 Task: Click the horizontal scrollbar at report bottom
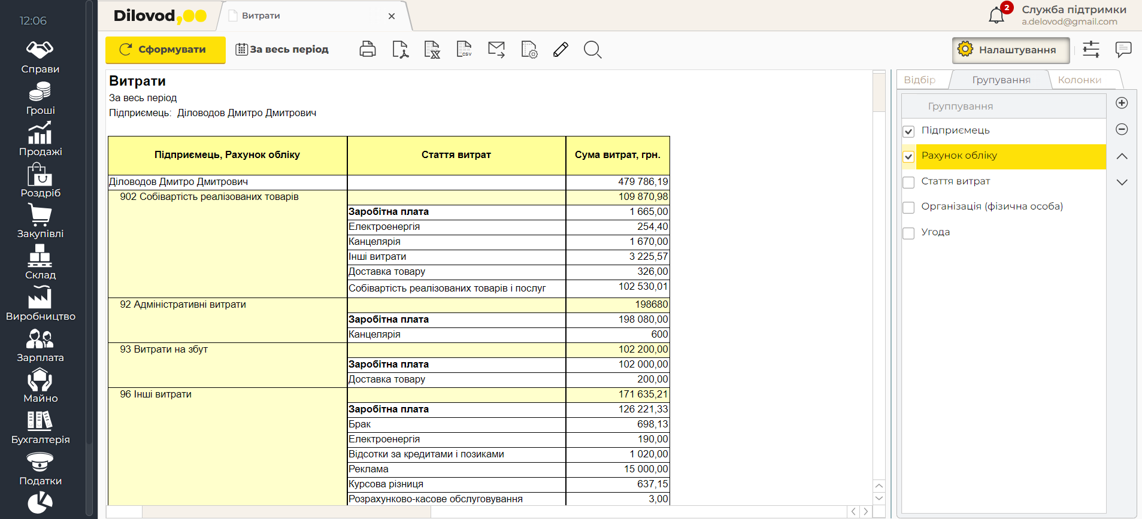point(286,512)
